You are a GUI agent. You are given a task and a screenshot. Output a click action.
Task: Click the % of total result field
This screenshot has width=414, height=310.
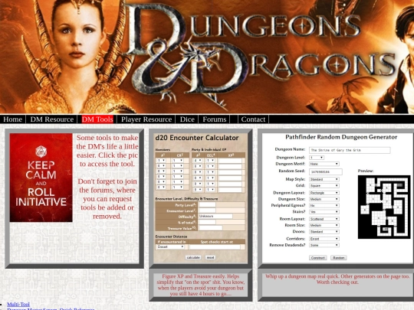207,222
